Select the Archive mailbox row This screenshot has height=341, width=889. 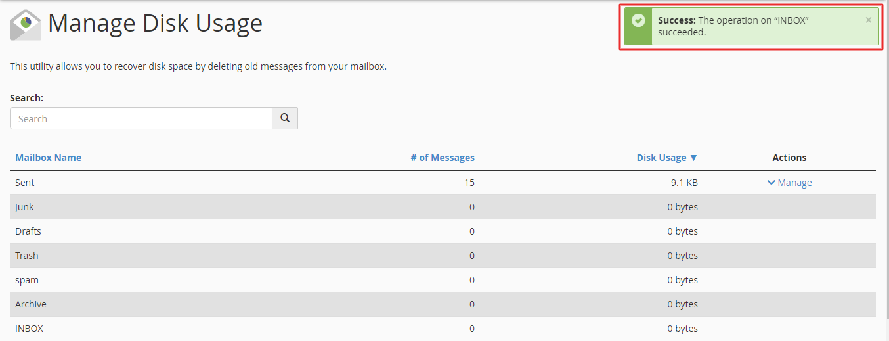443,304
